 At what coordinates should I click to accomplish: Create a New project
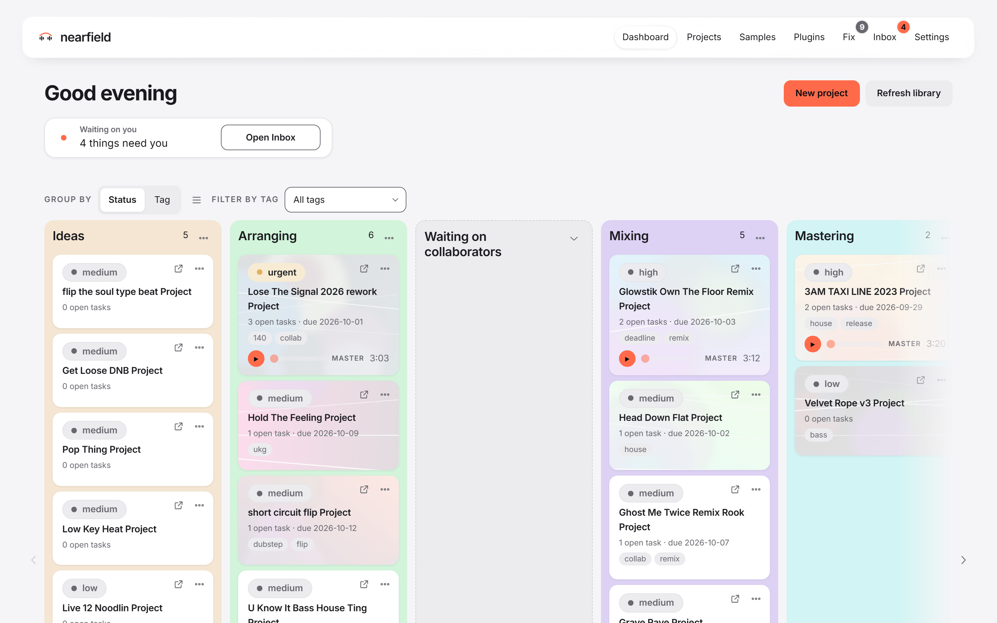click(x=821, y=93)
